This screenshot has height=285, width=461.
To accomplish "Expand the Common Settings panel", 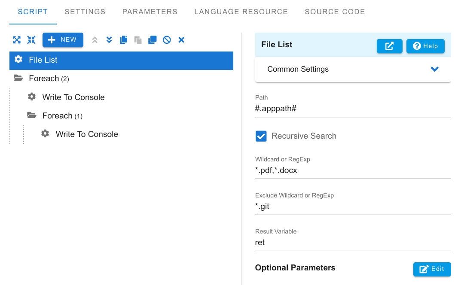I will click(353, 70).
